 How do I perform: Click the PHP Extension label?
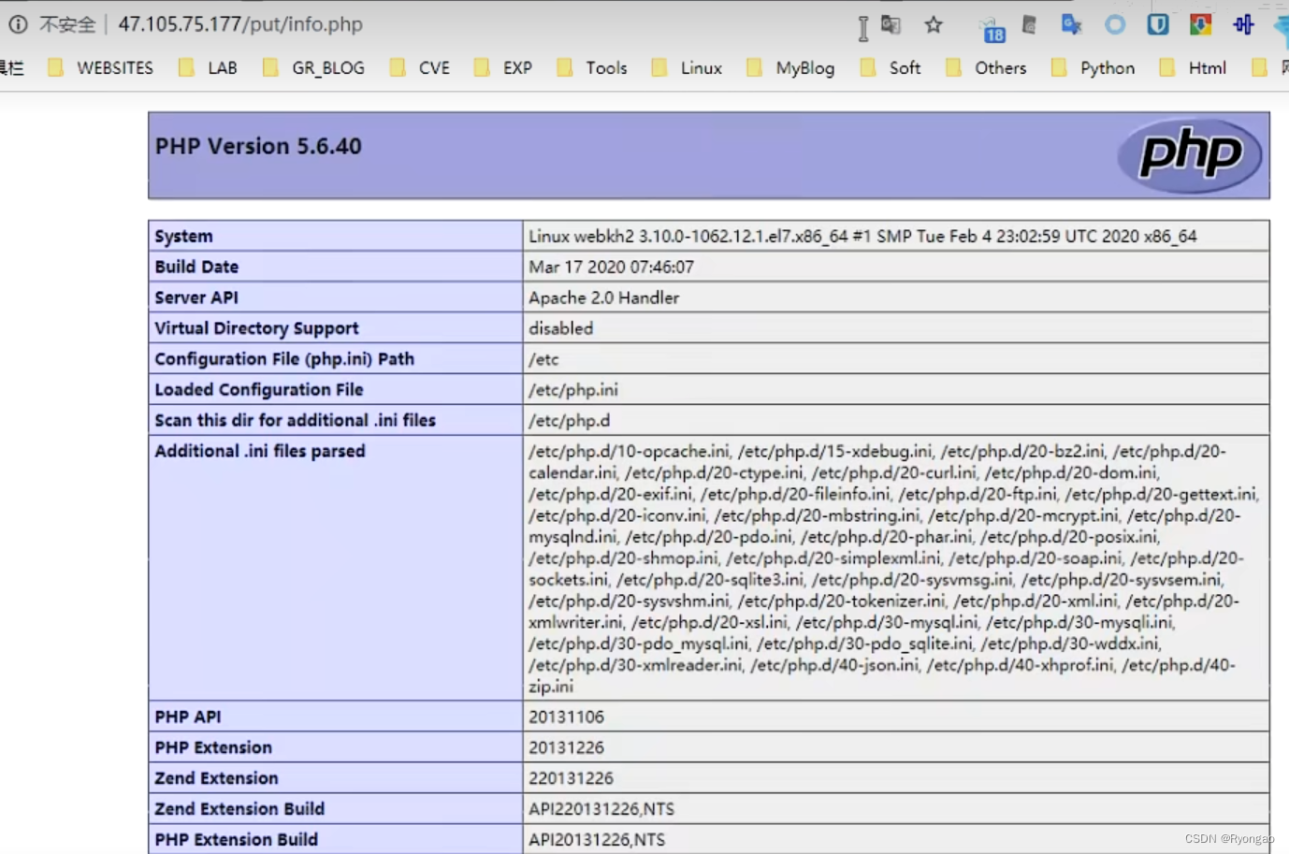click(x=213, y=747)
